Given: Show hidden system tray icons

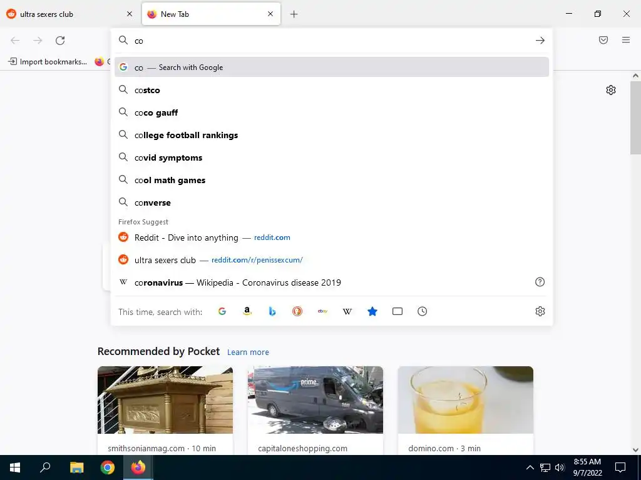Looking at the screenshot, I should (x=530, y=467).
